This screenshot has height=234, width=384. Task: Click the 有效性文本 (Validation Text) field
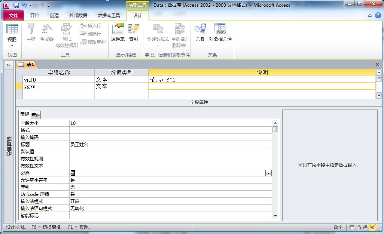click(170, 166)
